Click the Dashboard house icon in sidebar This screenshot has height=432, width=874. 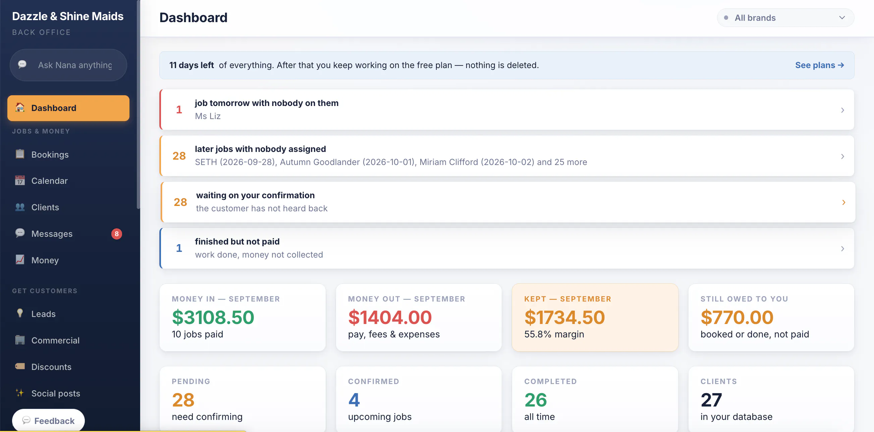tap(20, 108)
